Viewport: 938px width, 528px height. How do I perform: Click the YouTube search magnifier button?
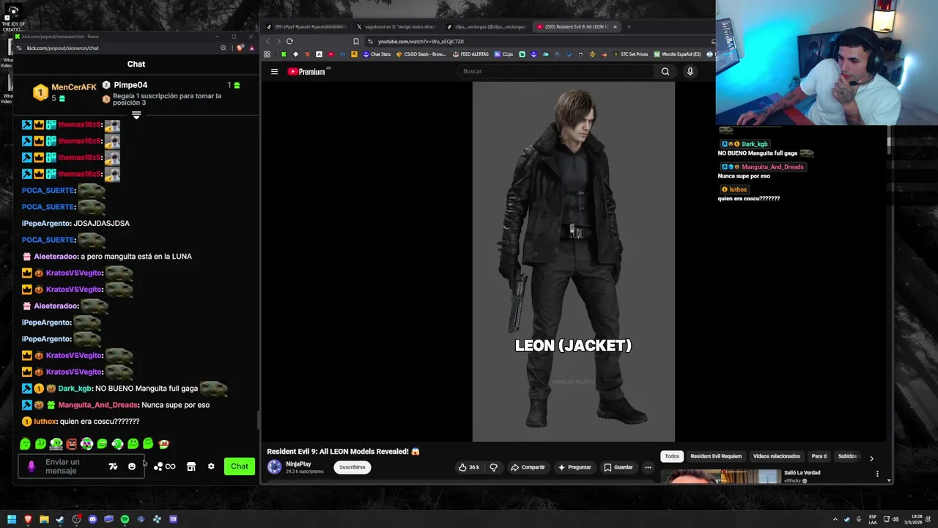pyautogui.click(x=665, y=71)
